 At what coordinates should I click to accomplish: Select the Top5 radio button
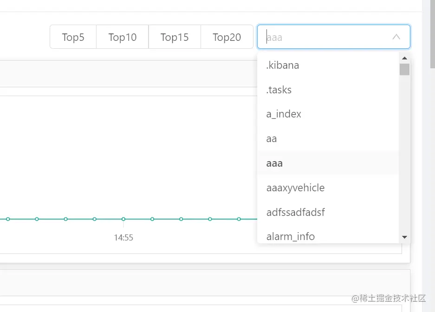[x=73, y=37]
